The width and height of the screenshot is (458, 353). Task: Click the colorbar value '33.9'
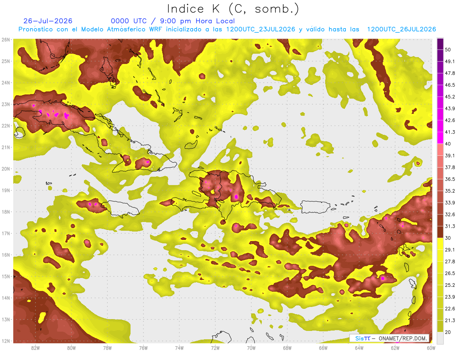point(450,203)
